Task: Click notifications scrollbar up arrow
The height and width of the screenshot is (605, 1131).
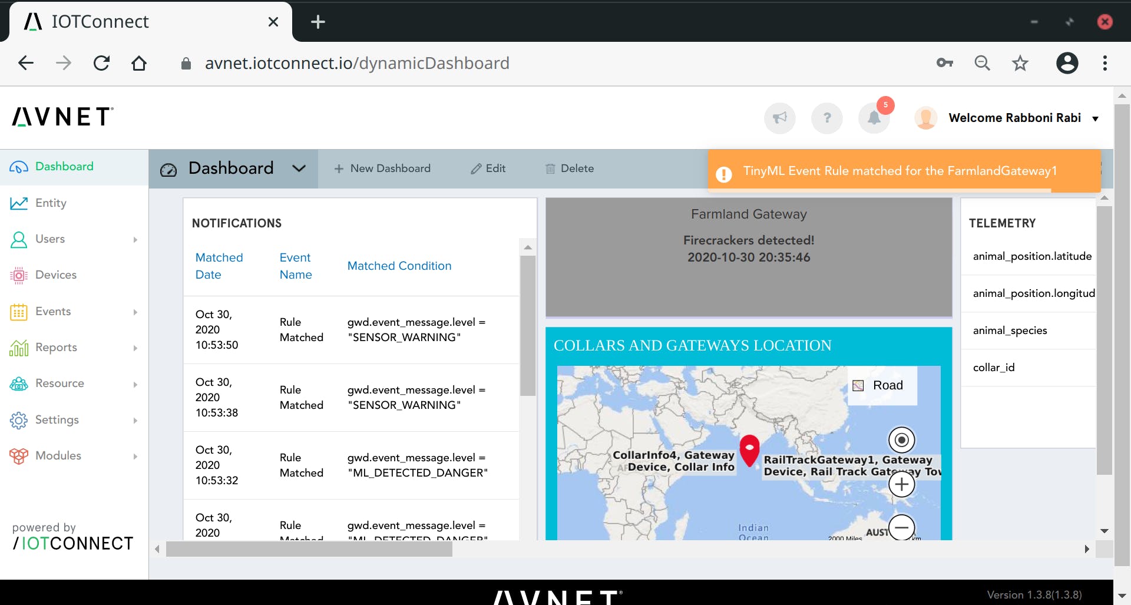Action: pyautogui.click(x=528, y=247)
